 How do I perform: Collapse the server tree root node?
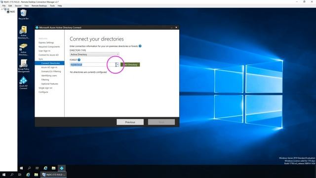coord(2,9)
